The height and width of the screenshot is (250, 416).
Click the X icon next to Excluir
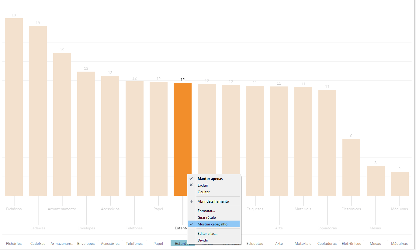(191, 185)
